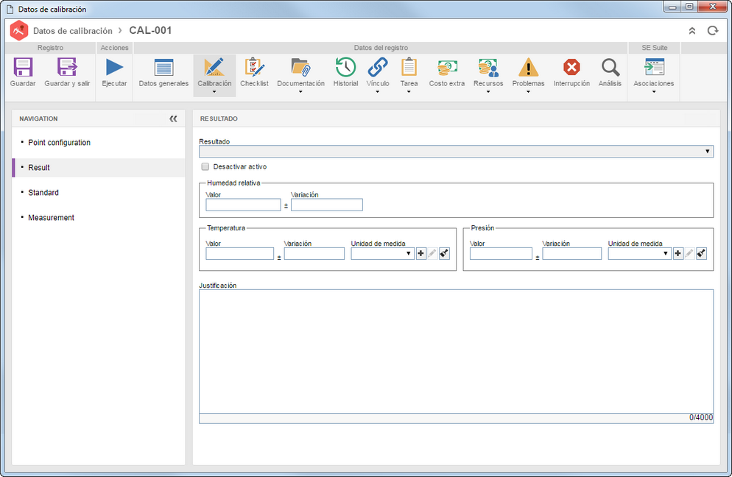The height and width of the screenshot is (477, 732).
Task: Click the Temperatura Valor field
Action: click(x=240, y=253)
